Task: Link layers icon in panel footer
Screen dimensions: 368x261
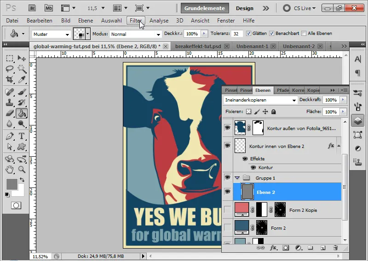Action: pos(260,248)
